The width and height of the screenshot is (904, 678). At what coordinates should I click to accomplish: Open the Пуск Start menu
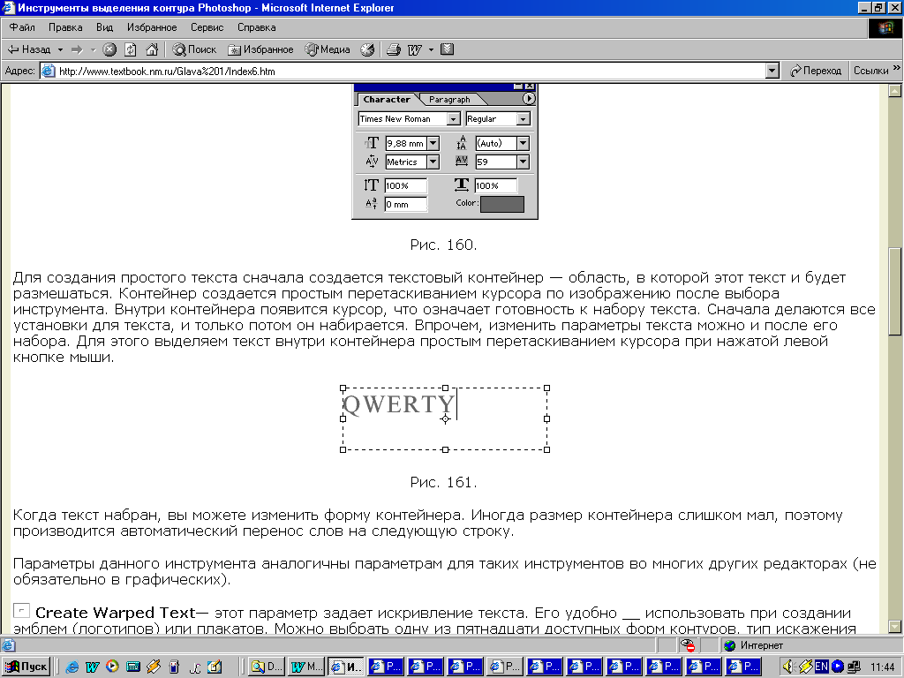coord(26,667)
